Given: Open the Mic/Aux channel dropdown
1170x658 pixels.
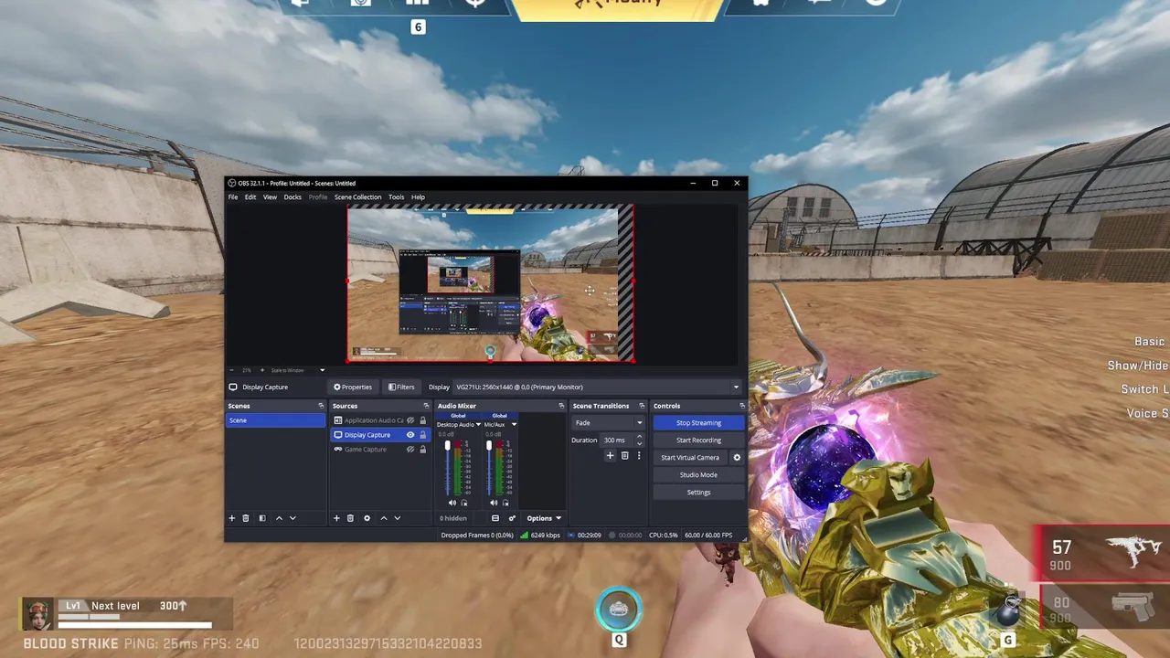Looking at the screenshot, I should (x=514, y=424).
